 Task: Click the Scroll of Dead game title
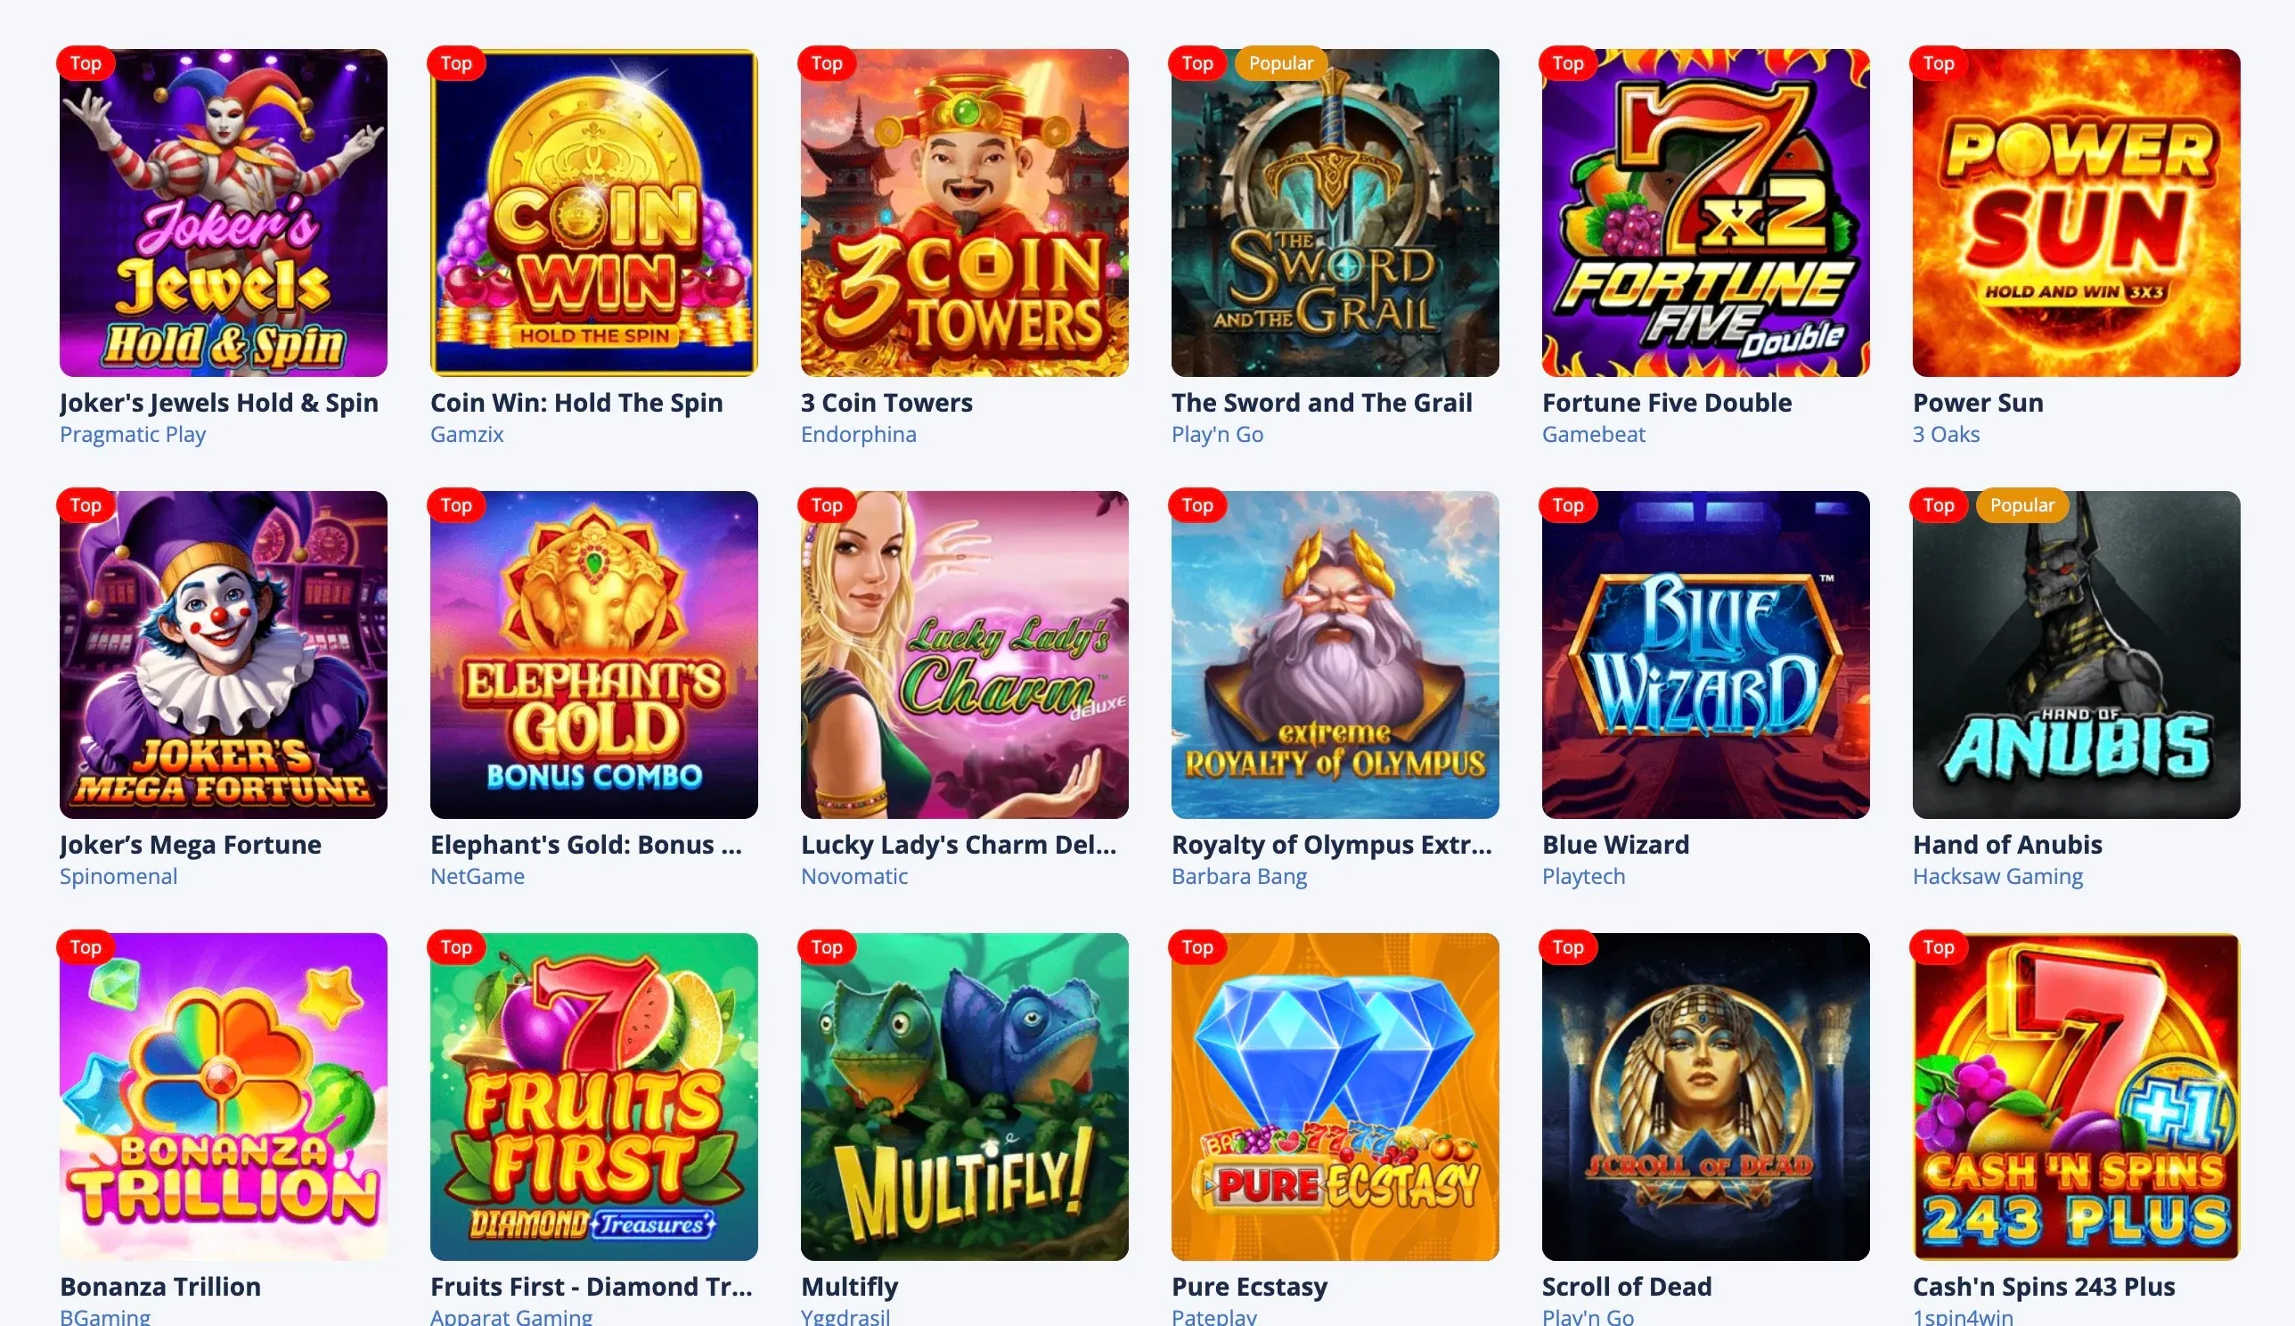[x=1627, y=1286]
